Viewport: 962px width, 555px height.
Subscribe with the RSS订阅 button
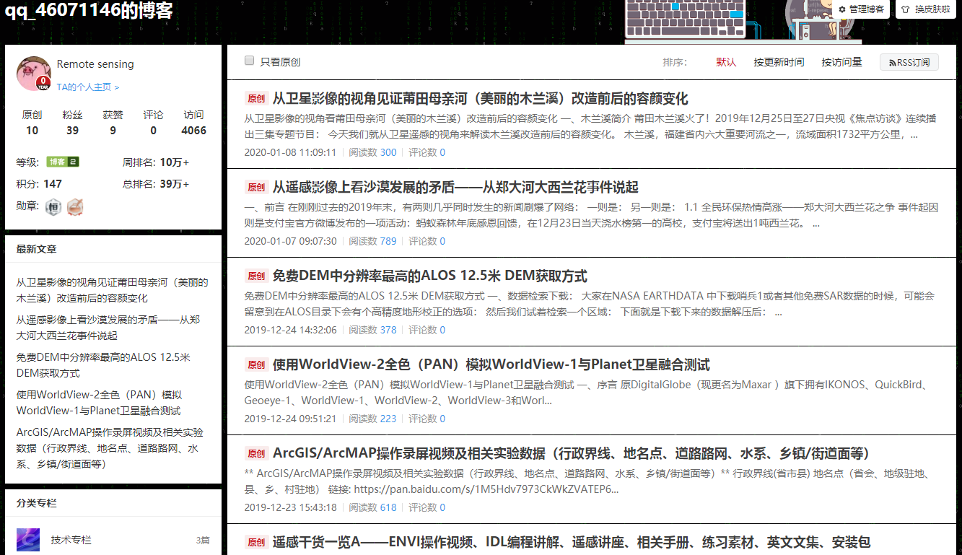[908, 63]
